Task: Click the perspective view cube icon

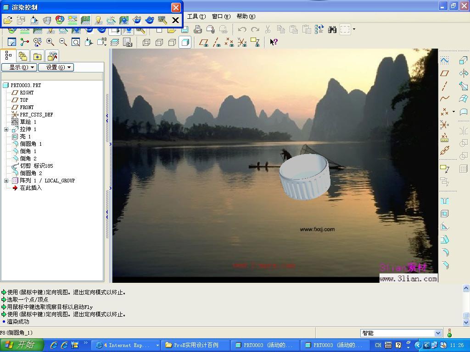Action: tap(47, 20)
